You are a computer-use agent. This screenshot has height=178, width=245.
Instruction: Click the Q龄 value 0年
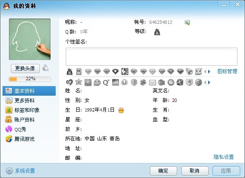tap(84, 32)
